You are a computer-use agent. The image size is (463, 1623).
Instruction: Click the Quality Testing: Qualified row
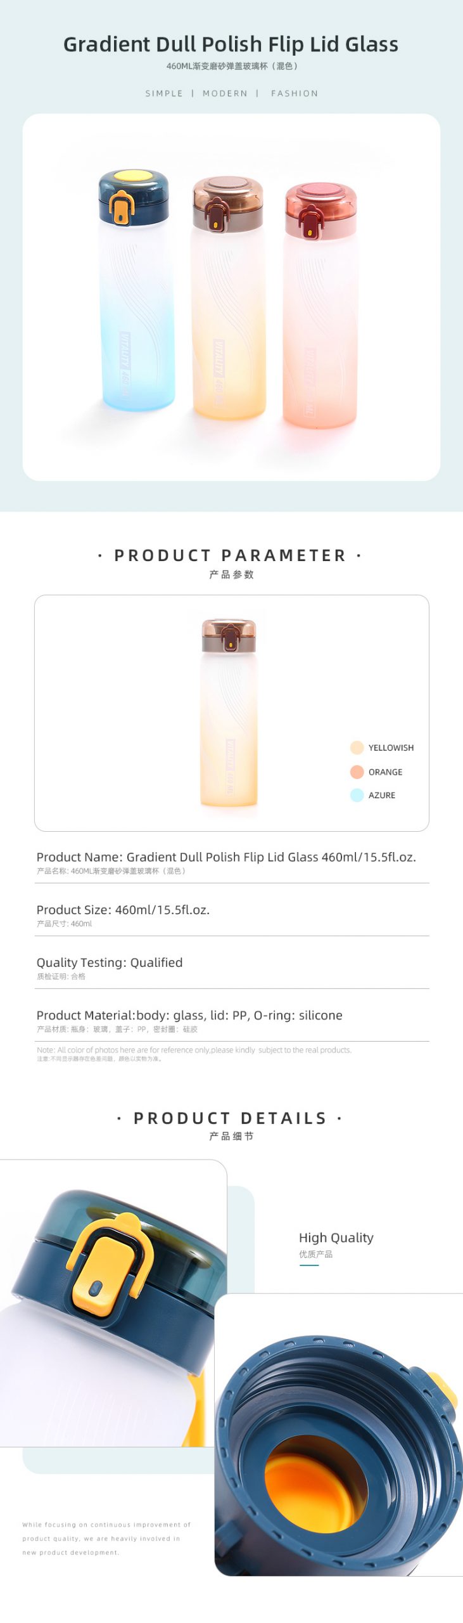point(110,962)
